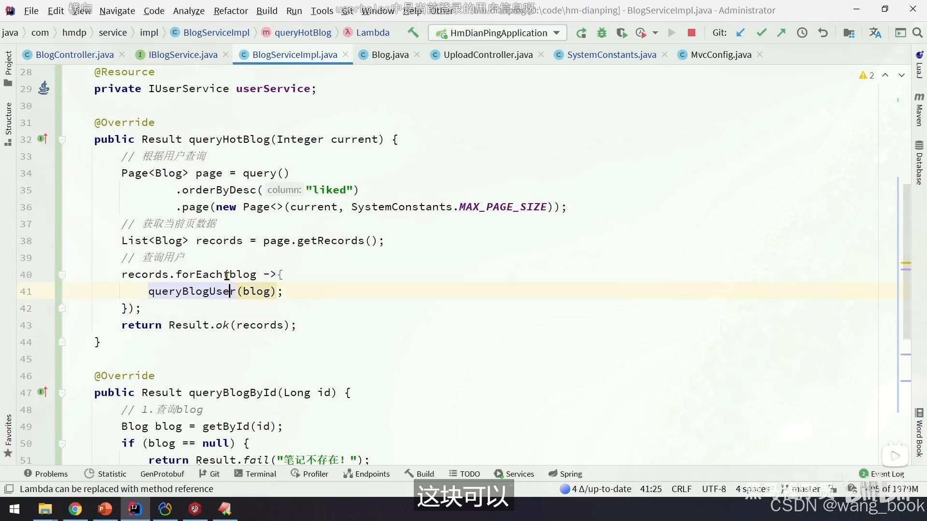The height and width of the screenshot is (521, 927).
Task: Click Git update project blue arrow
Action: pos(740,33)
